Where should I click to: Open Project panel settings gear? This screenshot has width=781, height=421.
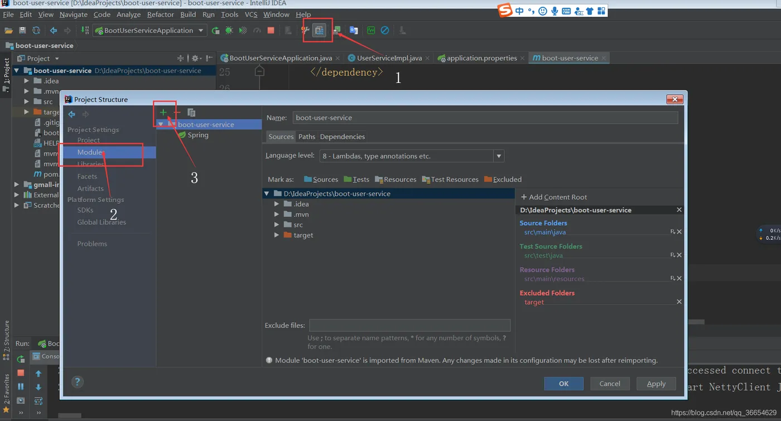(x=195, y=58)
